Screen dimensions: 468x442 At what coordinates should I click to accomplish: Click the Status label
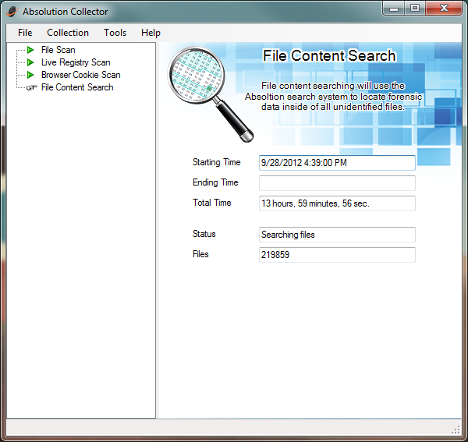click(x=204, y=234)
